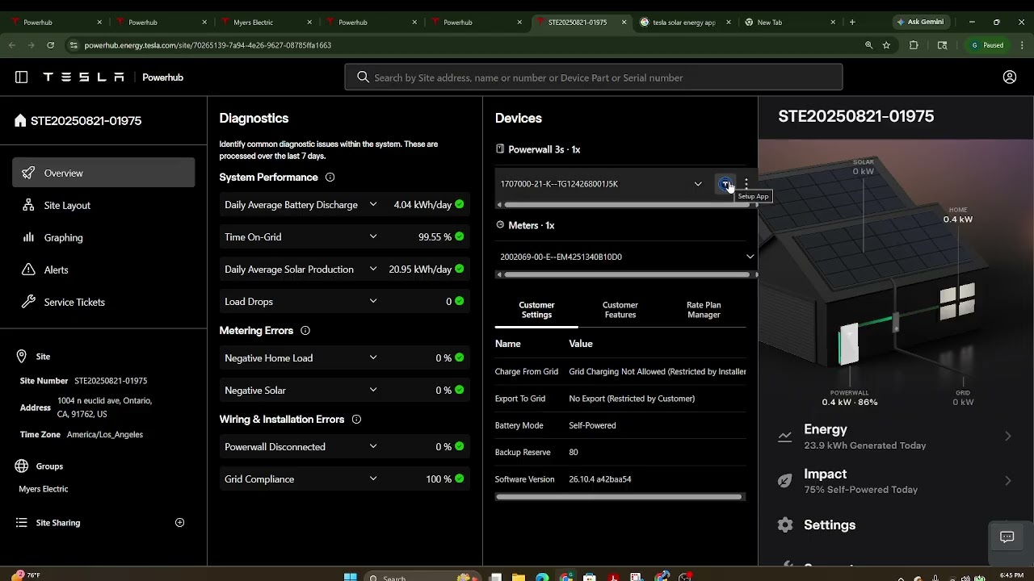Open the Myers Electric group link
This screenshot has width=1034, height=581.
(x=44, y=489)
